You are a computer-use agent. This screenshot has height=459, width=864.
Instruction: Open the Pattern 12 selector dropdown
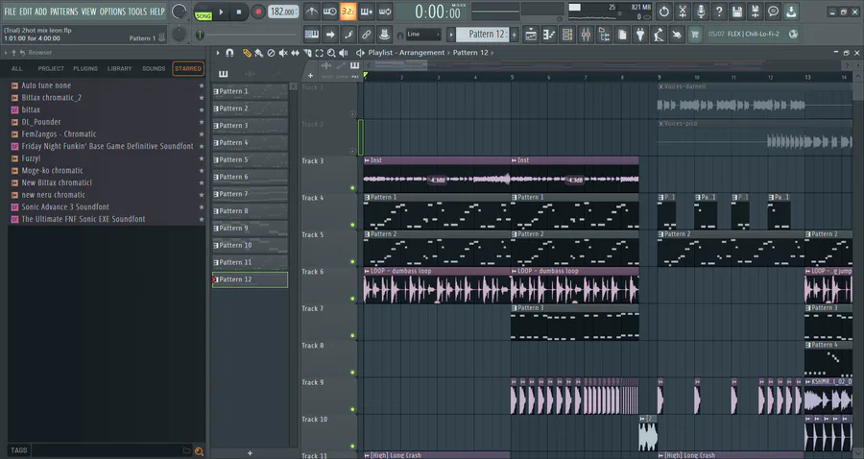[483, 35]
